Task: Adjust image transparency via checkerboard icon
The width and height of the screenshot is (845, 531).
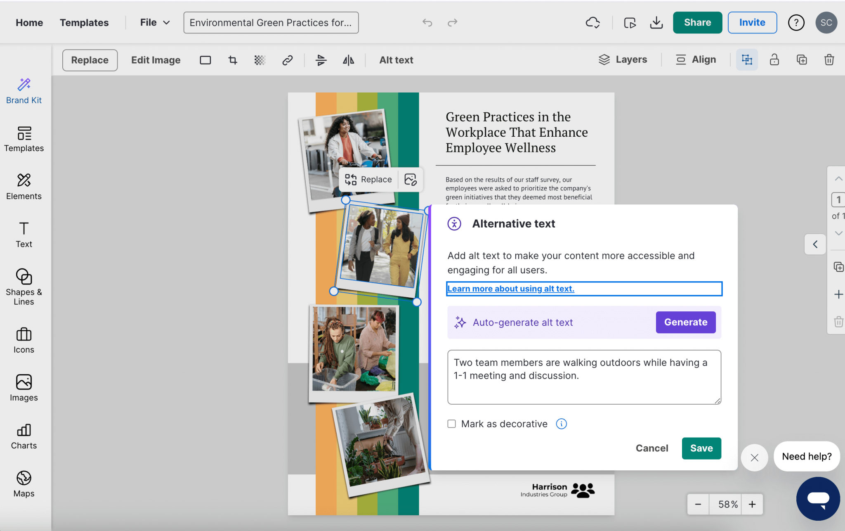Action: pos(260,60)
